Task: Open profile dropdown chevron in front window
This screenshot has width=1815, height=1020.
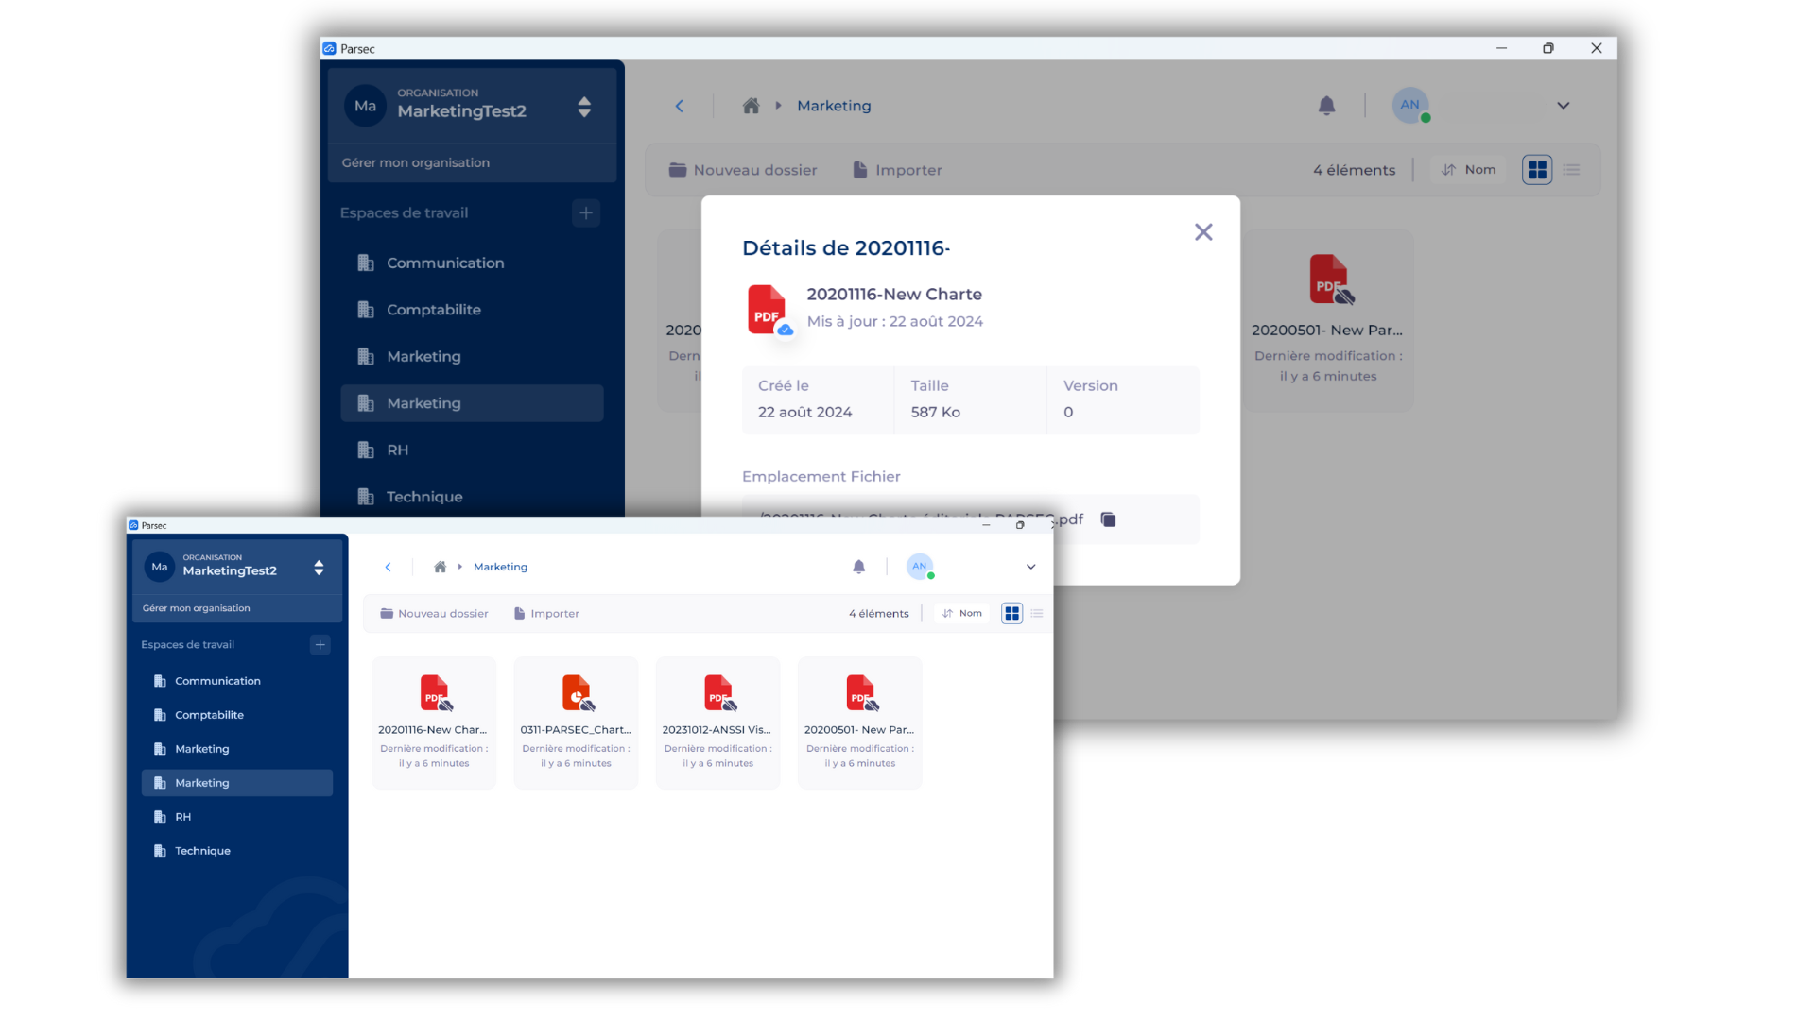Action: click(x=1030, y=567)
